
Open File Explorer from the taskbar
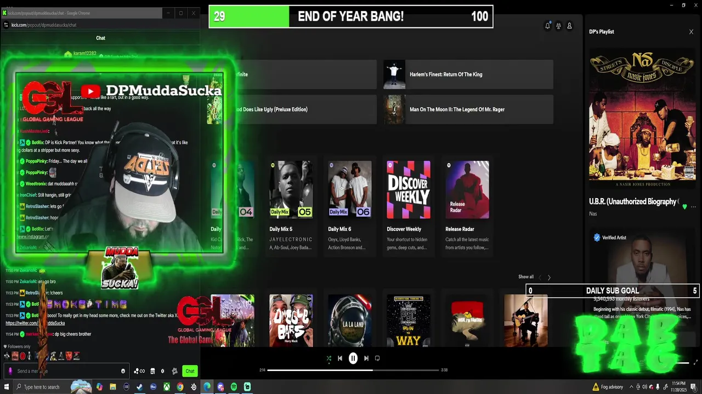pyautogui.click(x=113, y=387)
